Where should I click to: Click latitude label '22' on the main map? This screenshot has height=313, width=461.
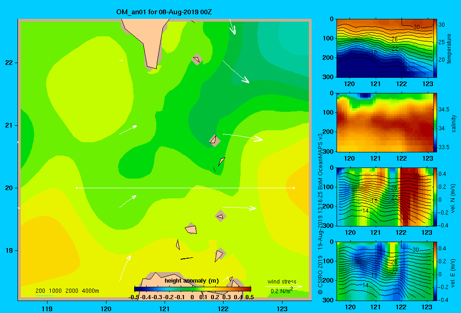9,63
